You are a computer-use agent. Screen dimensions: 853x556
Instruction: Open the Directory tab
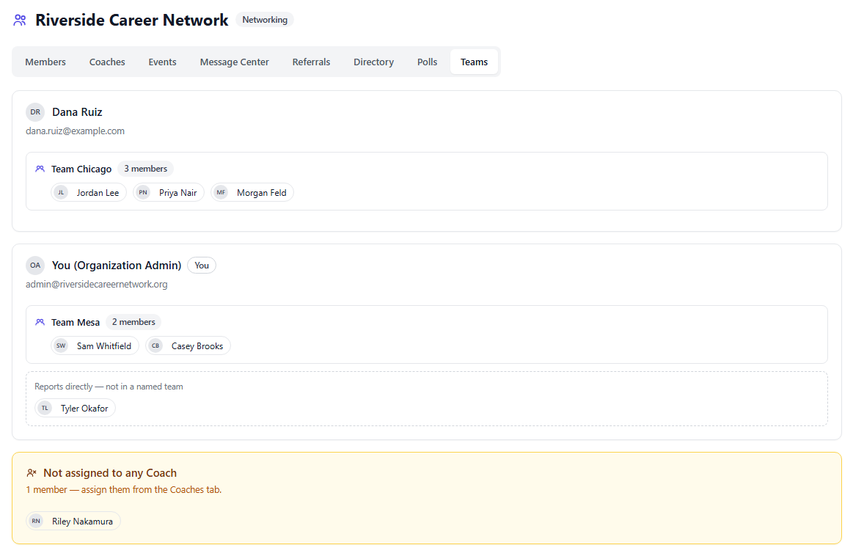(x=374, y=62)
